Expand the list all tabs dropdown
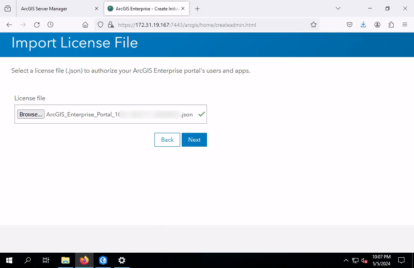This screenshot has height=268, width=414. tap(338, 8)
